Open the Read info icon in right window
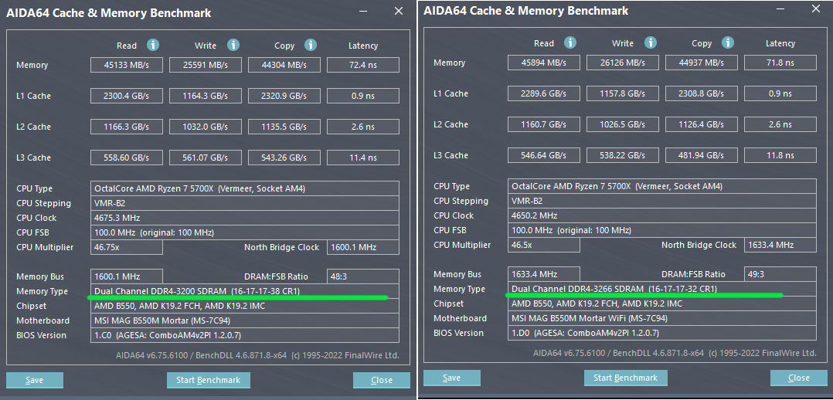The width and height of the screenshot is (833, 400). pyautogui.click(x=570, y=43)
